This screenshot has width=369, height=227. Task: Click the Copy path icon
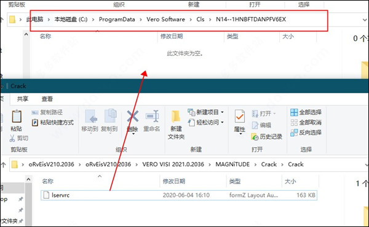tap(35, 112)
